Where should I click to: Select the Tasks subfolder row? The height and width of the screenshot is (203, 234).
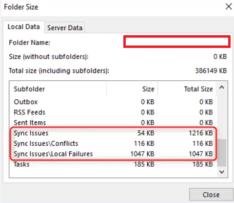(113, 164)
